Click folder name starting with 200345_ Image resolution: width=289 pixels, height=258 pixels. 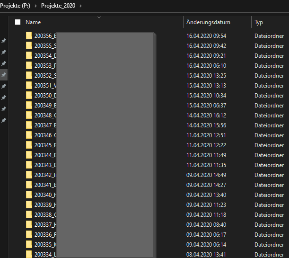(x=45, y=145)
